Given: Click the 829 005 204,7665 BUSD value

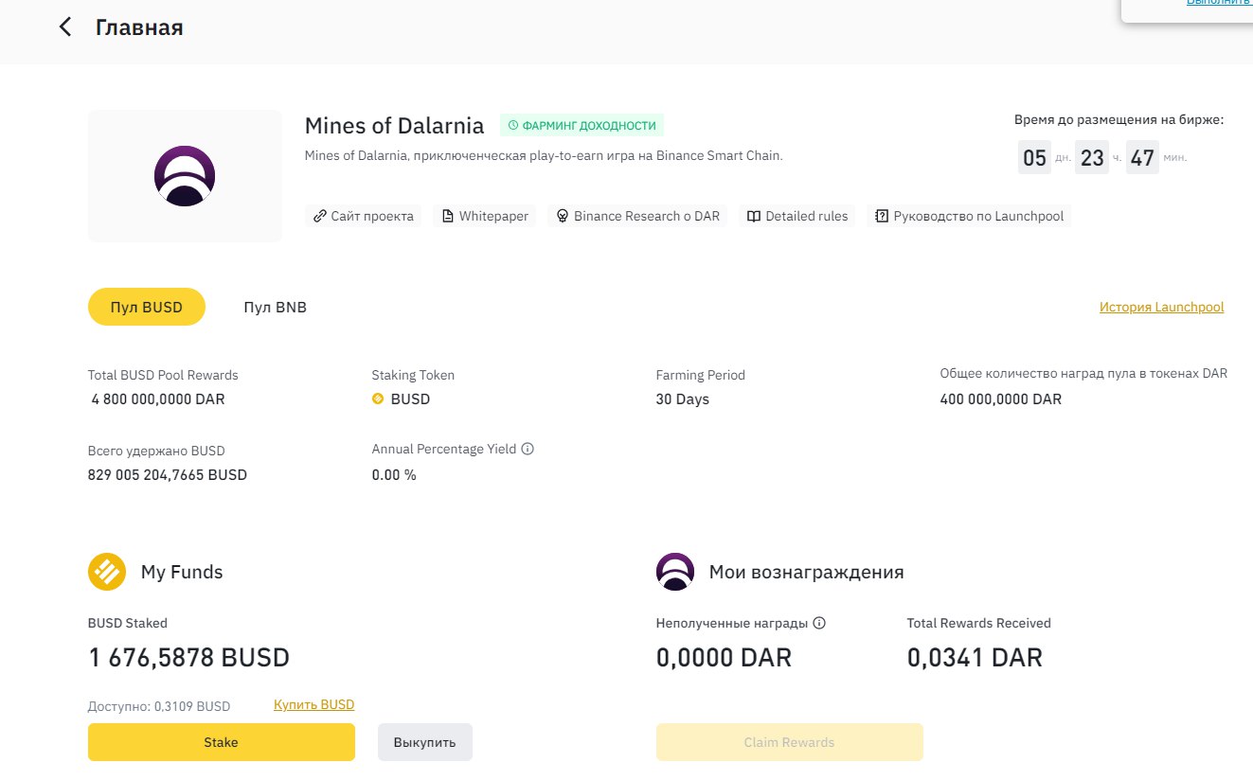Looking at the screenshot, I should pos(168,475).
